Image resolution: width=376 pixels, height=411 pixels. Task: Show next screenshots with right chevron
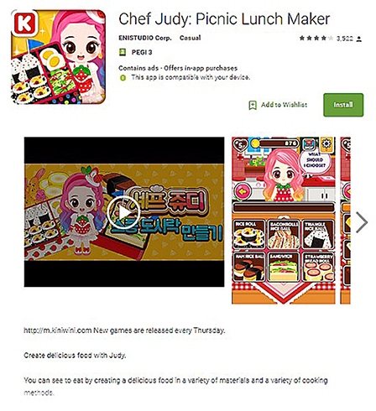click(362, 222)
